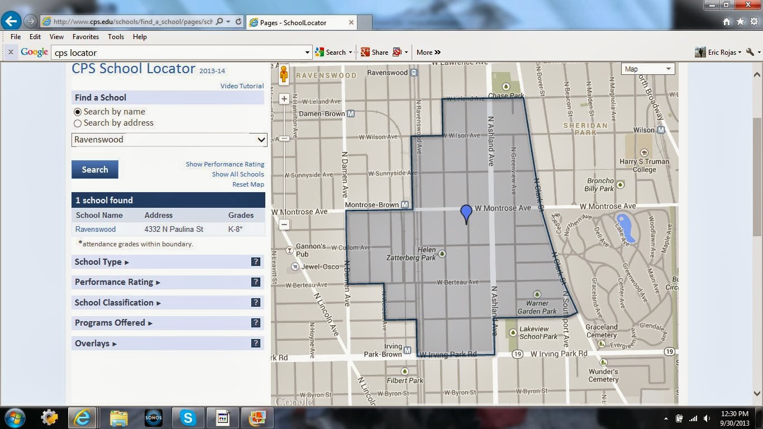Click the Wilson transit station icon

coord(661,130)
